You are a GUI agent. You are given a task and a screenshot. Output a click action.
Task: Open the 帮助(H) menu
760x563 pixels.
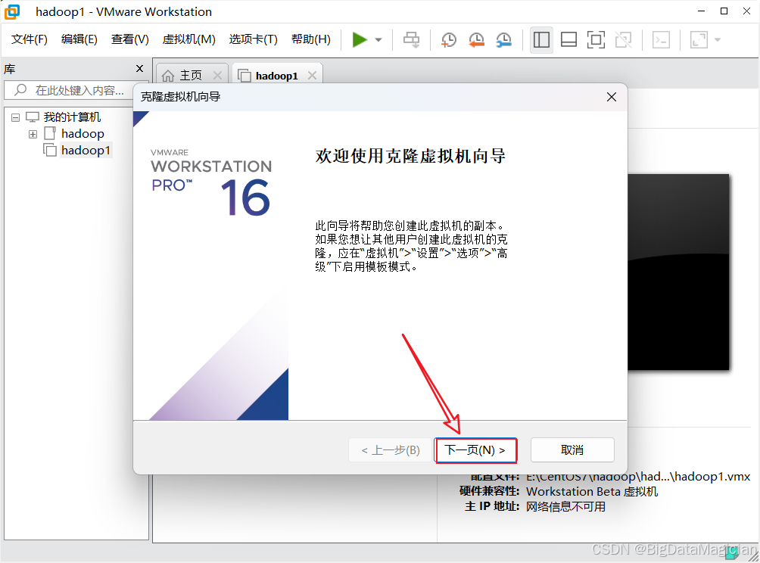[310, 39]
